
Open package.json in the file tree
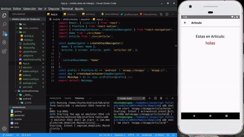click(x=30, y=83)
